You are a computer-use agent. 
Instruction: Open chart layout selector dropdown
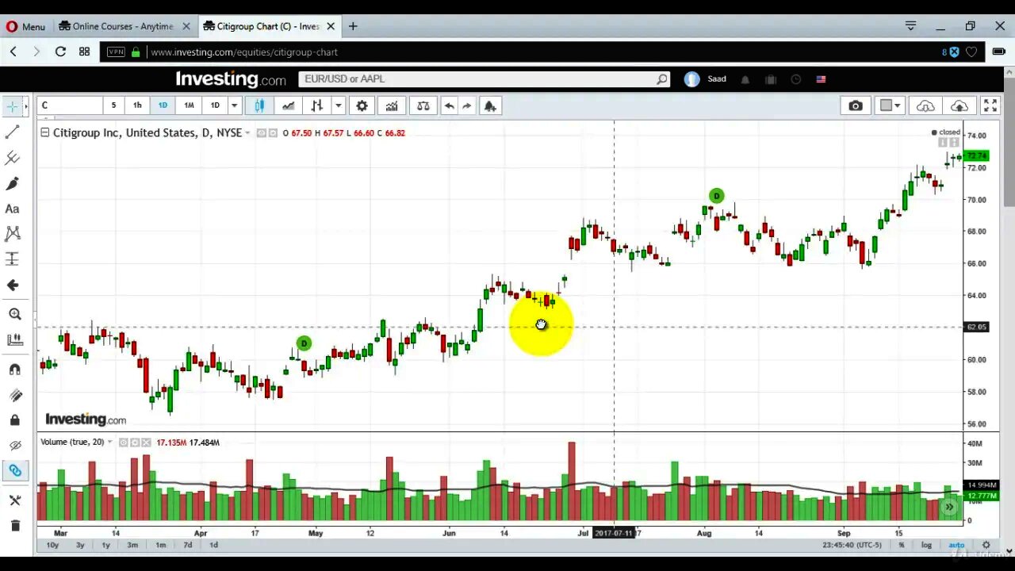click(891, 105)
